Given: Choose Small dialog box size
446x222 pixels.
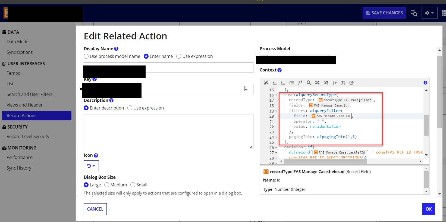Looking at the screenshot, I should pyautogui.click(x=133, y=185).
